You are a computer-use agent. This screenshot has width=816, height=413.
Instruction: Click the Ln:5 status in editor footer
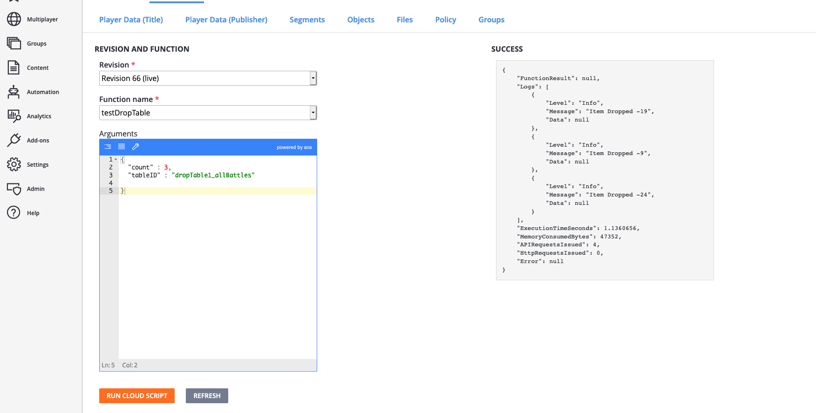point(108,365)
